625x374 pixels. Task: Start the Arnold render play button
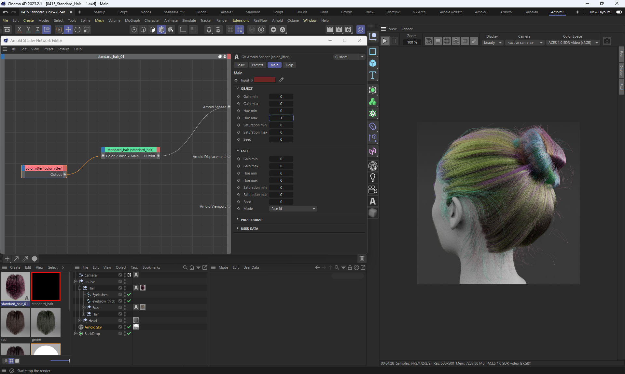[x=385, y=41]
